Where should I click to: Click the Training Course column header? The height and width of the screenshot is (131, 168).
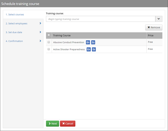(62, 36)
